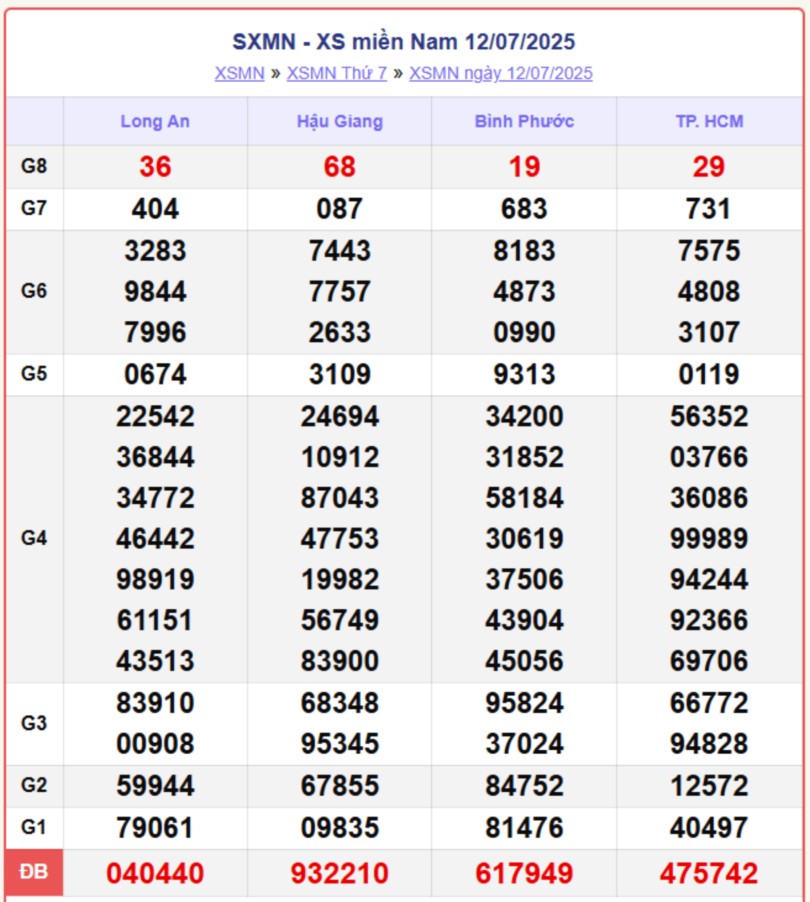Viewport: 810px width, 902px height.
Task: Click G7 number 731
Action: point(708,208)
